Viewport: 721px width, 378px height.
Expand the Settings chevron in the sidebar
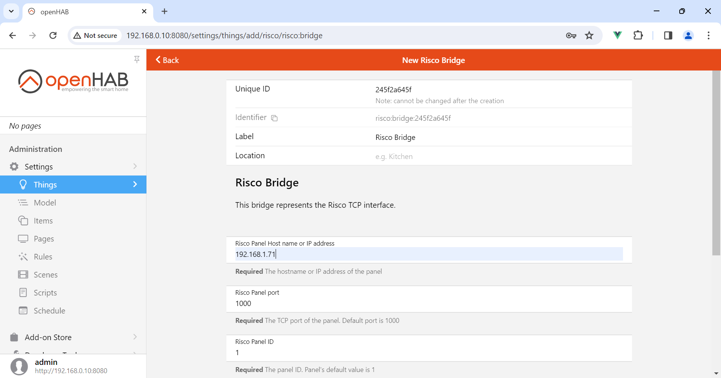(x=135, y=166)
